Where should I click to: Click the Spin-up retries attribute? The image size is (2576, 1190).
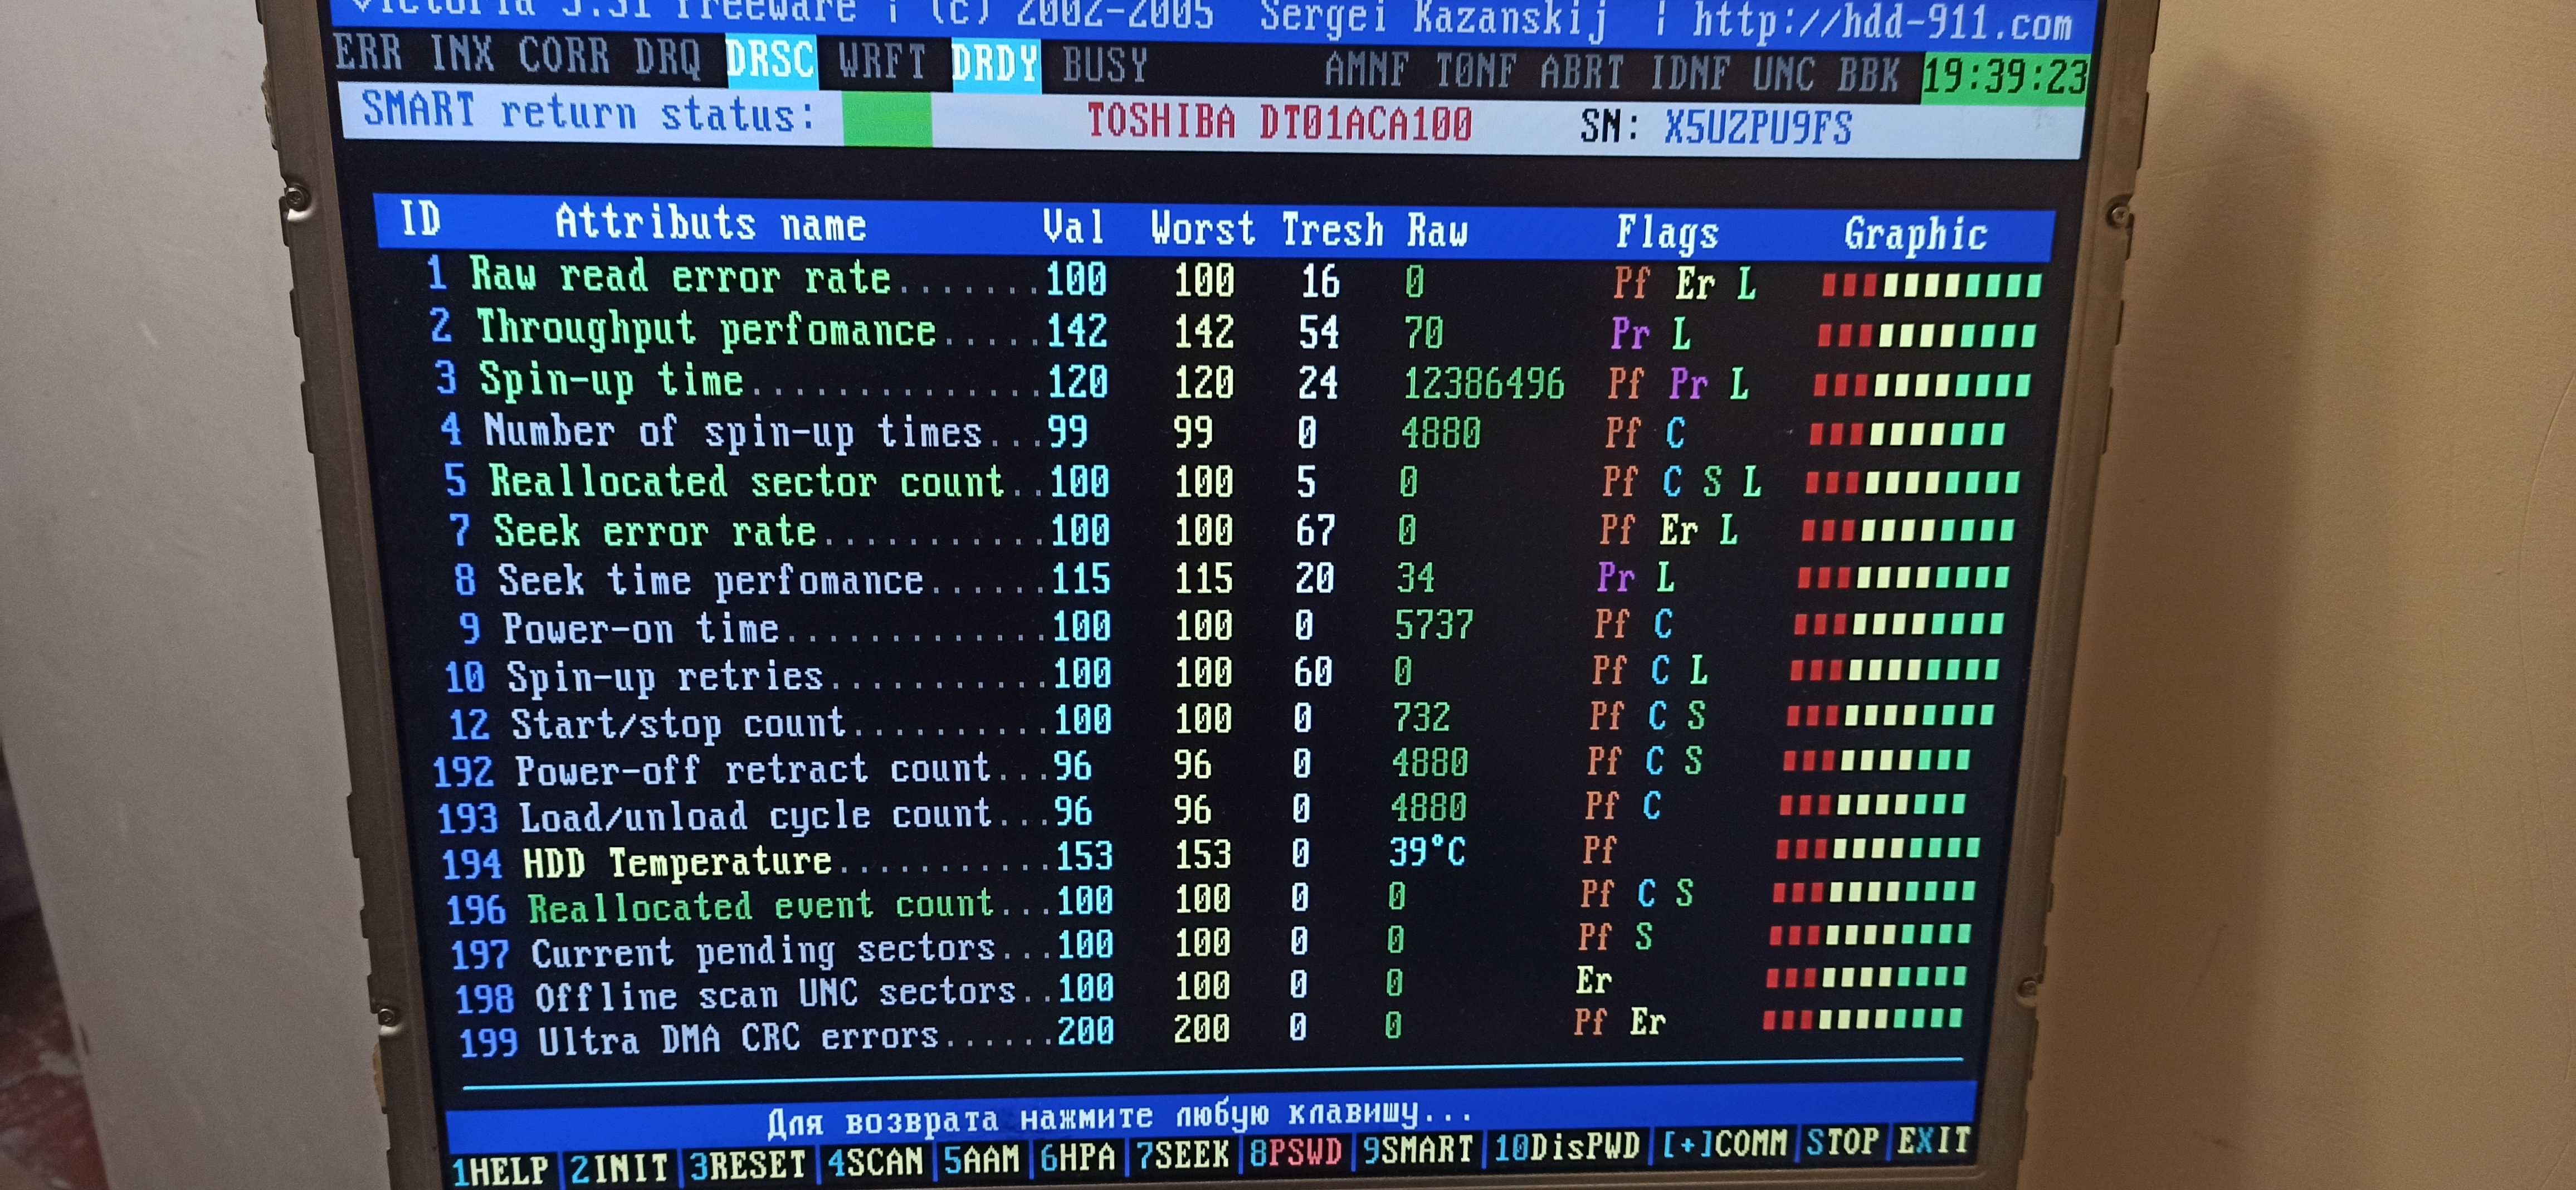(666, 676)
